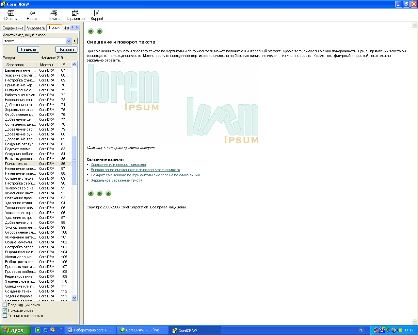
Task: Select result row number 67 Выравнивание
Action: [37, 70]
